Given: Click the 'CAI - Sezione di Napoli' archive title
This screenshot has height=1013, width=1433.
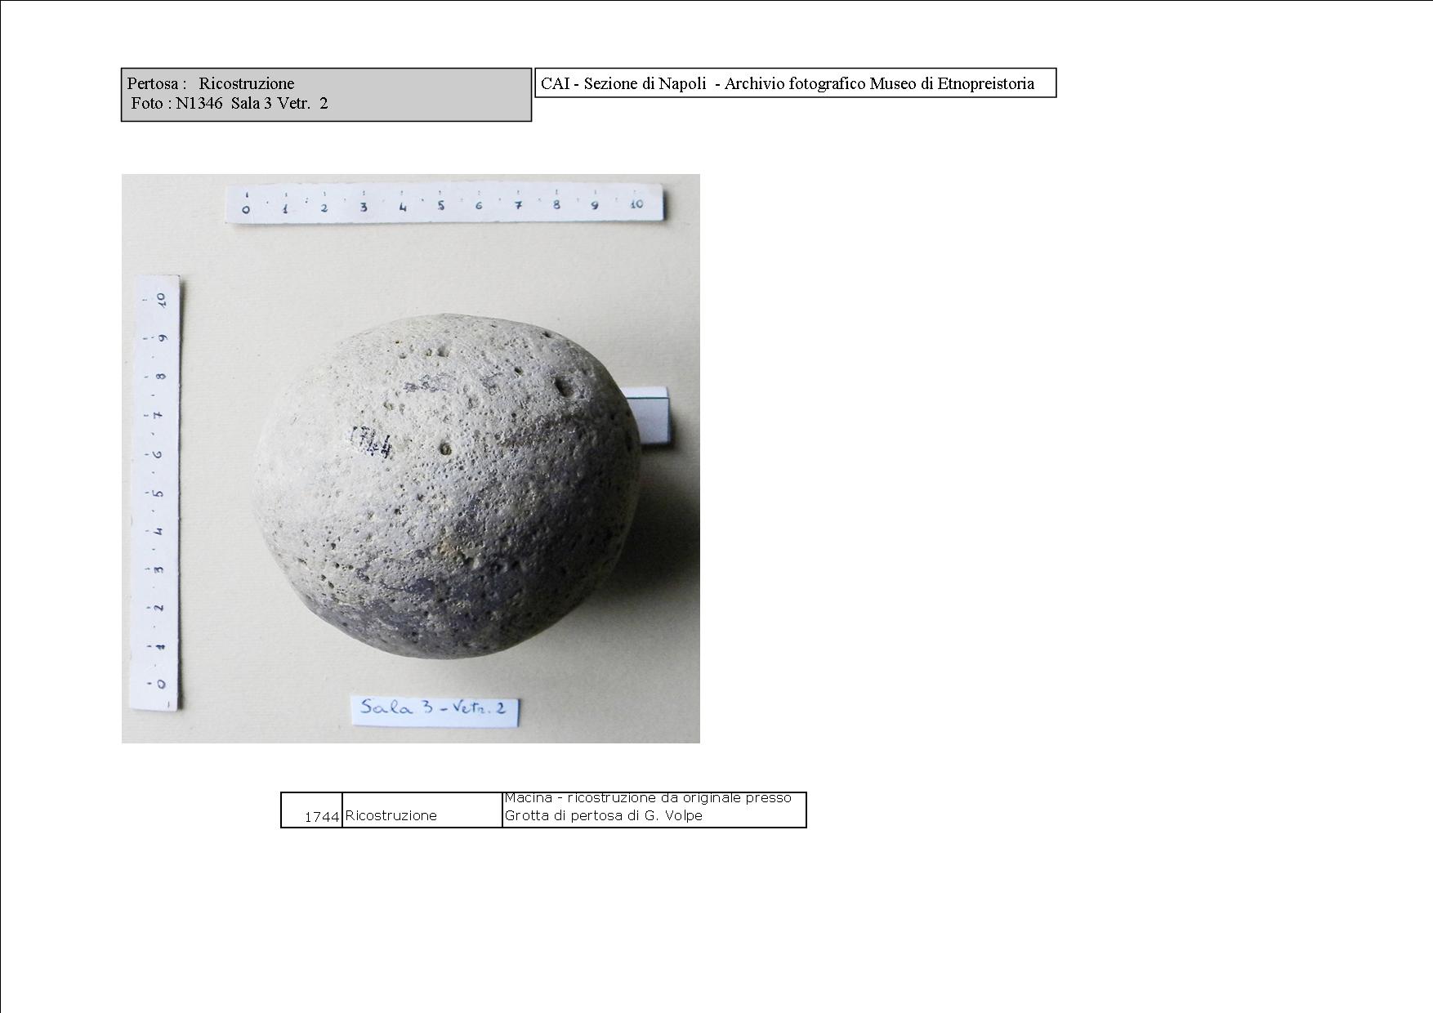Looking at the screenshot, I should coord(788,83).
